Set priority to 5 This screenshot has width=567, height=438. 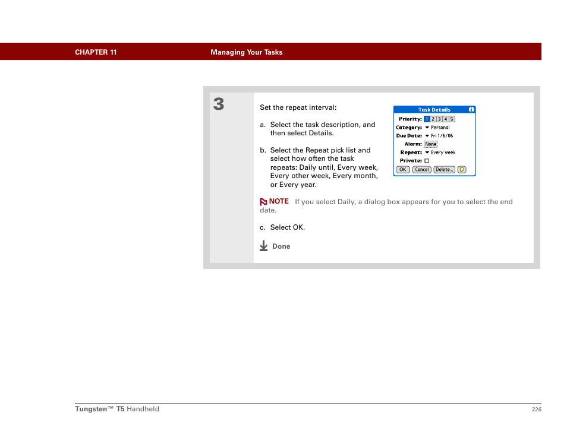pyautogui.click(x=452, y=119)
